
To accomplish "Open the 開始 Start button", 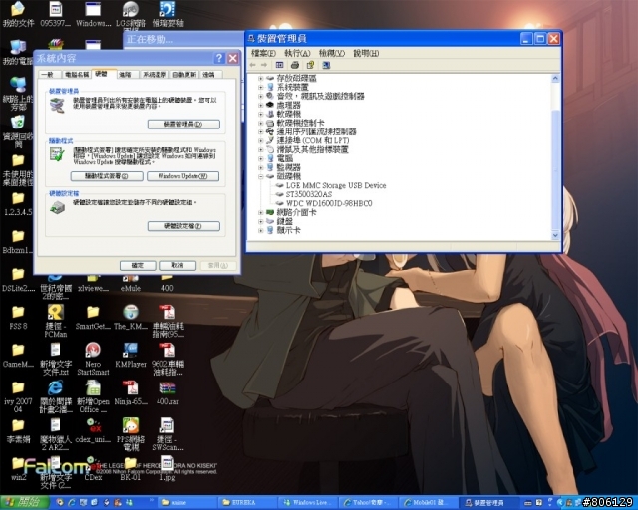I will pyautogui.click(x=23, y=502).
